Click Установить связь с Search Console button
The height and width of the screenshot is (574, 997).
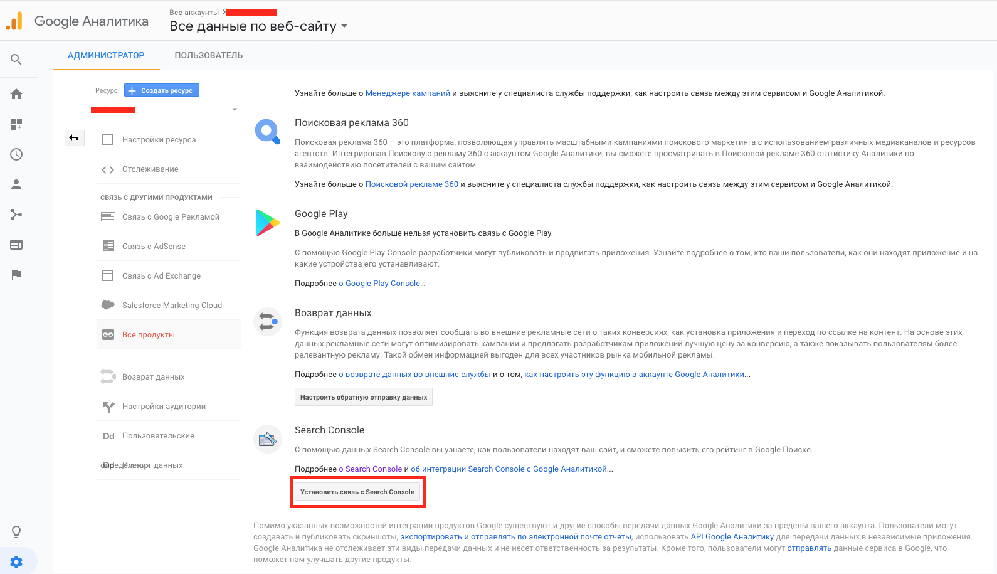(357, 492)
